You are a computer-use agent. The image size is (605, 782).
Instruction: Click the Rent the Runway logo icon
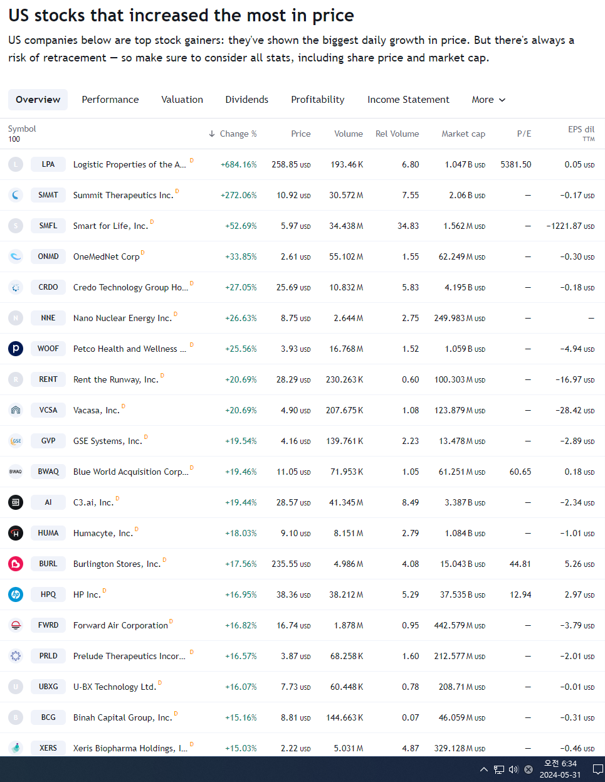(x=16, y=379)
